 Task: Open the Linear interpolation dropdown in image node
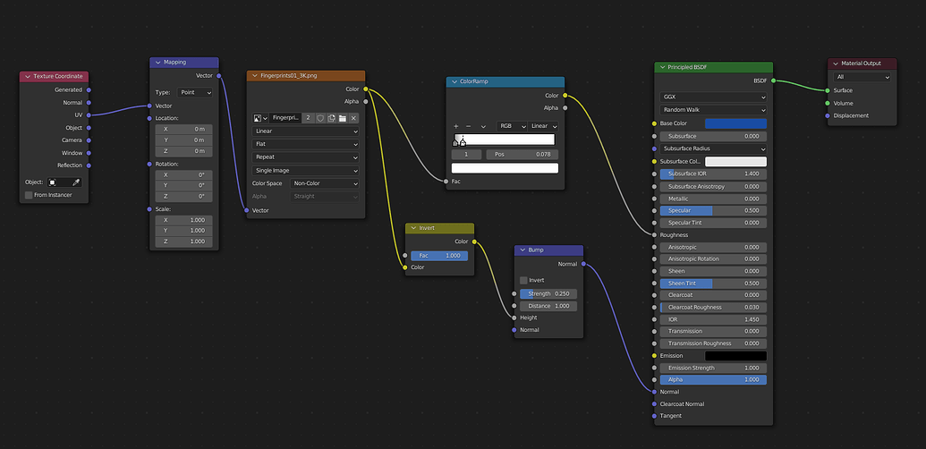[x=305, y=131]
